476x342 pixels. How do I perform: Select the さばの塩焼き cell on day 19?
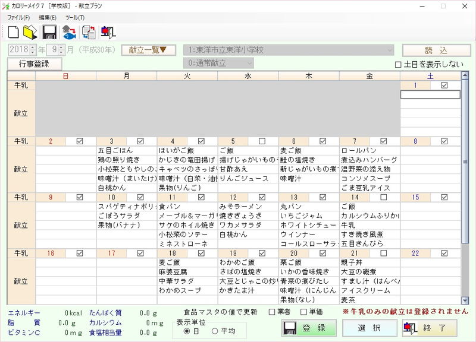click(248, 272)
